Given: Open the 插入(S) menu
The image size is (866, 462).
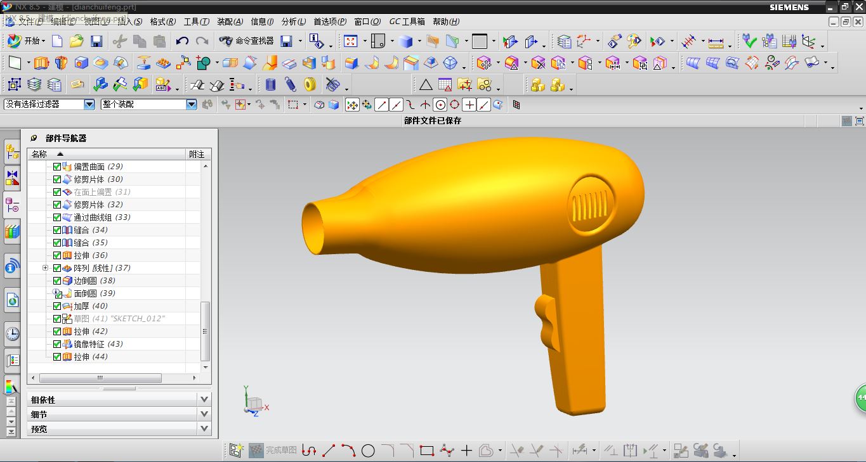Looking at the screenshot, I should [130, 22].
